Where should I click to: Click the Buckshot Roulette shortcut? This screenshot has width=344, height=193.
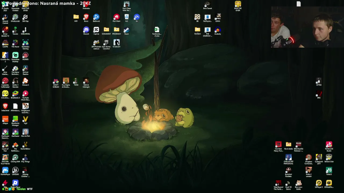click(x=288, y=172)
